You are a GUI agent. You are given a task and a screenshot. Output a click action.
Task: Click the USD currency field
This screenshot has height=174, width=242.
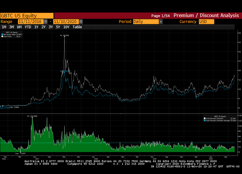(x=206, y=22)
